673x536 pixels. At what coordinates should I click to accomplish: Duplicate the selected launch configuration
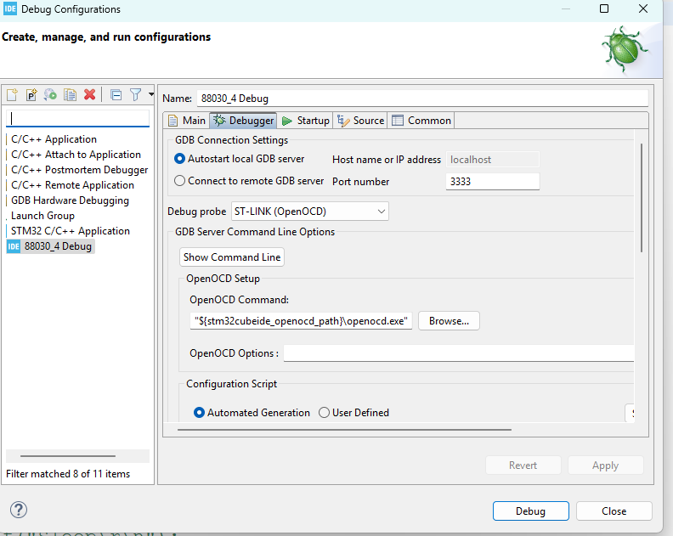[x=71, y=94]
